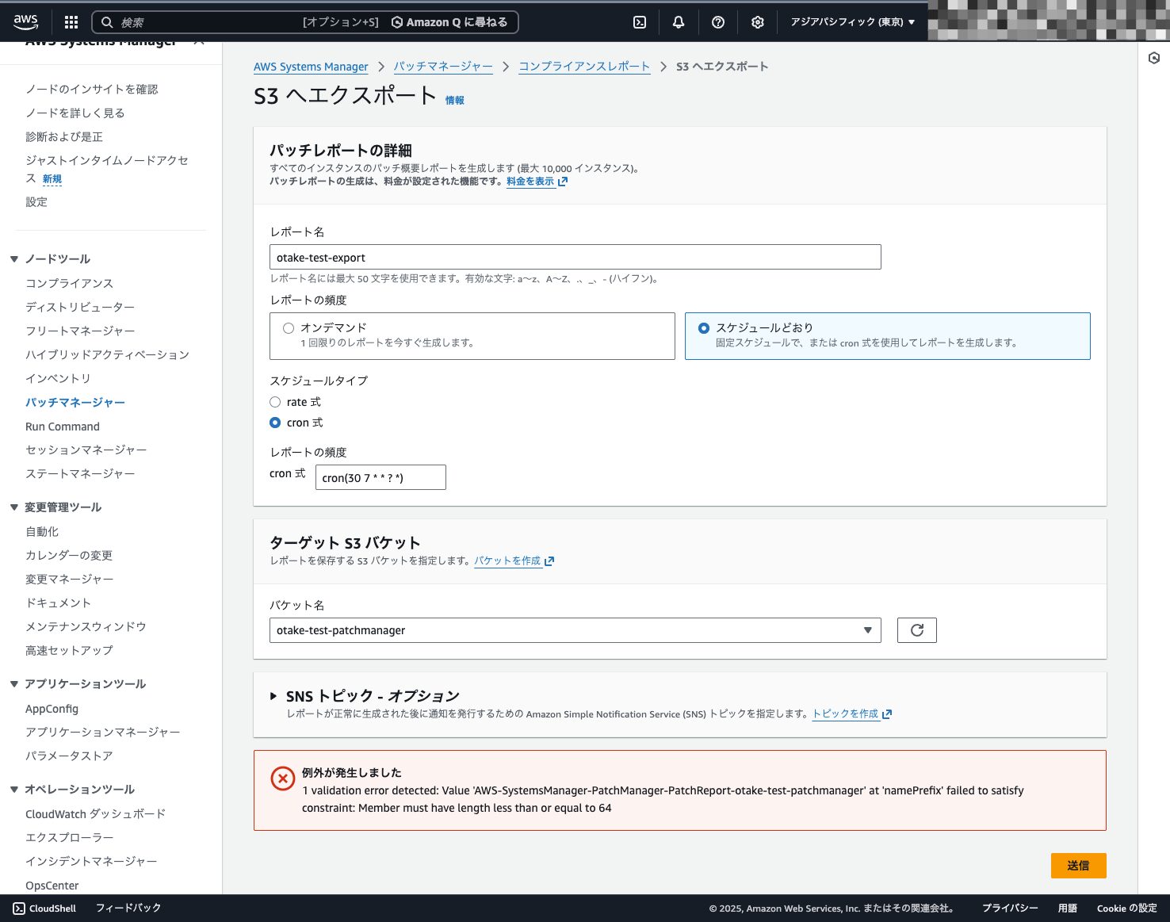
Task: Open the notifications bell icon
Action: (679, 22)
